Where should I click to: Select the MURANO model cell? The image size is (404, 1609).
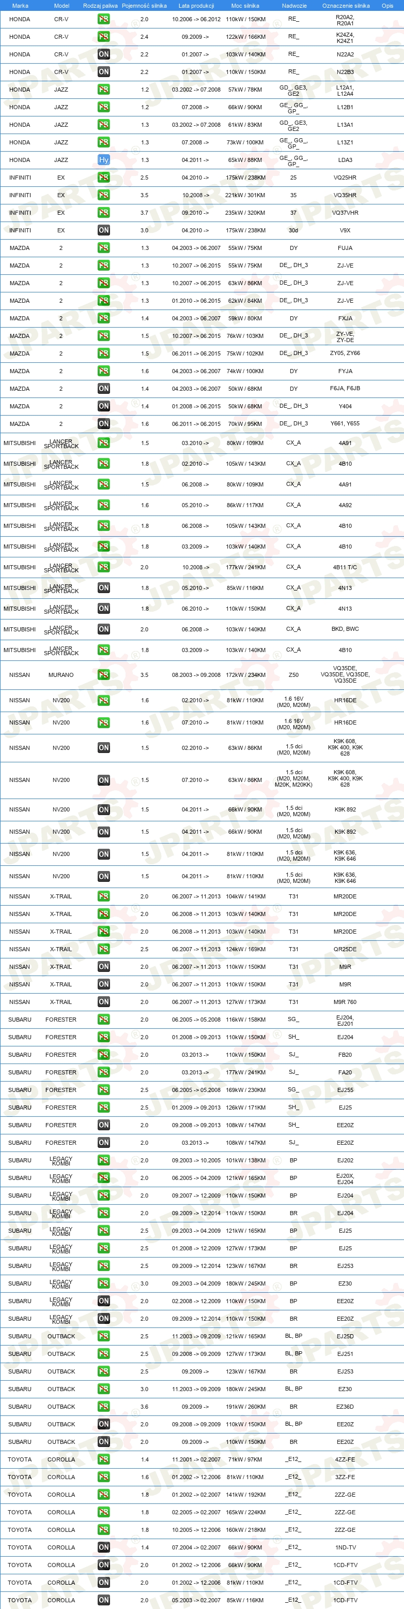[x=61, y=675]
